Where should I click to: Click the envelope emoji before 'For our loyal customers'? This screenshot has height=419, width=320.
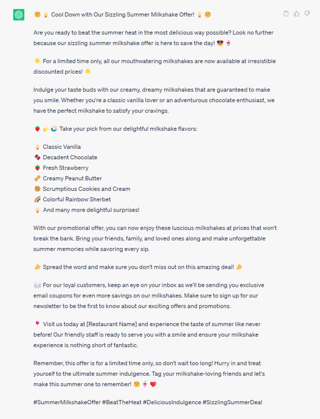point(37,285)
